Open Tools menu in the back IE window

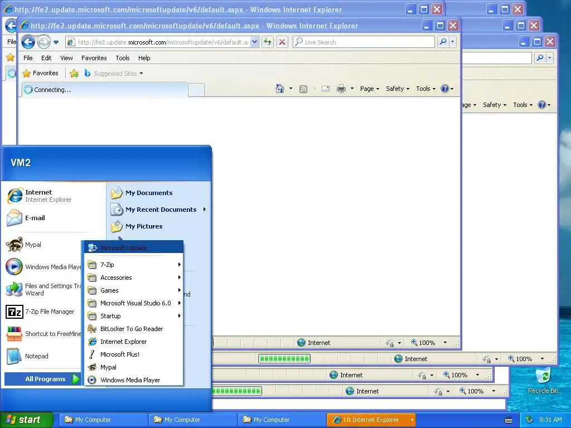tap(523, 105)
